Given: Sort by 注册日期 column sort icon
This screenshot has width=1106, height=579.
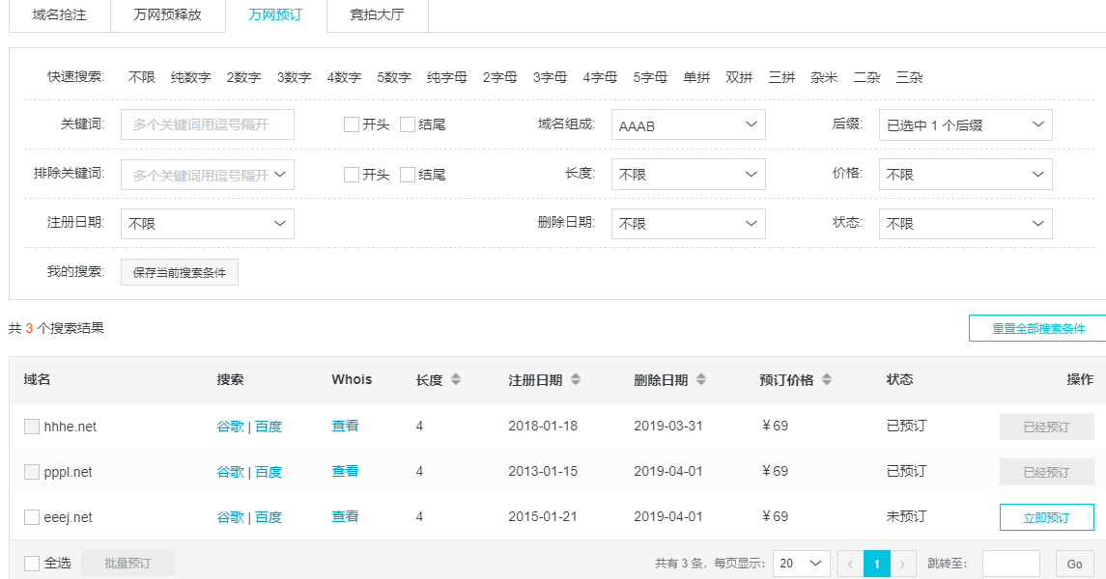Looking at the screenshot, I should coord(576,380).
